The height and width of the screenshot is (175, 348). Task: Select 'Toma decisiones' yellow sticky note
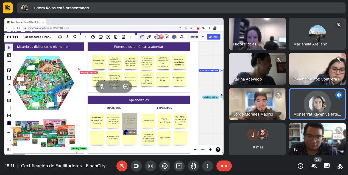click(164, 121)
